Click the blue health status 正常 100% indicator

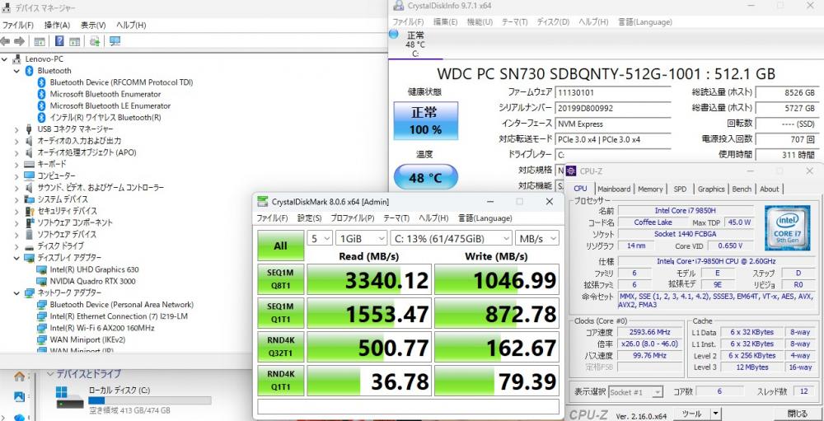click(x=425, y=120)
